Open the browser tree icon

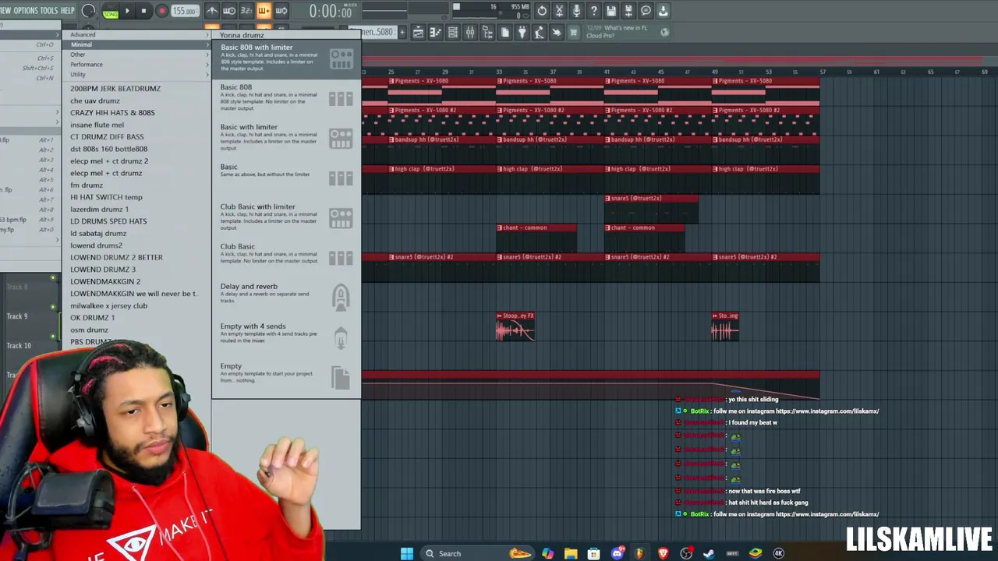487,32
